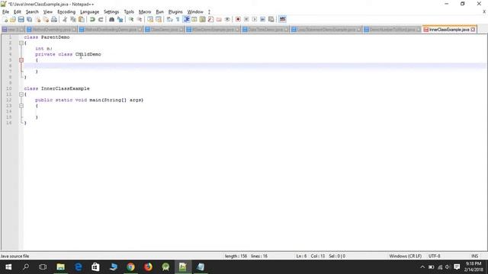Close the InnerClassExample.java tab
The image size is (488, 274).
coord(473,30)
